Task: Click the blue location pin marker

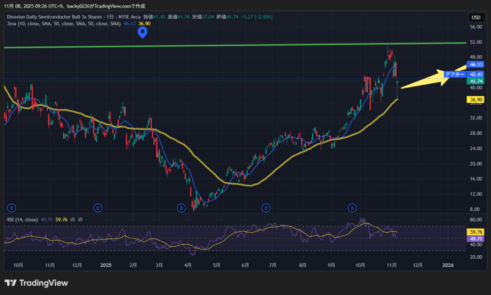Action: pyautogui.click(x=142, y=32)
